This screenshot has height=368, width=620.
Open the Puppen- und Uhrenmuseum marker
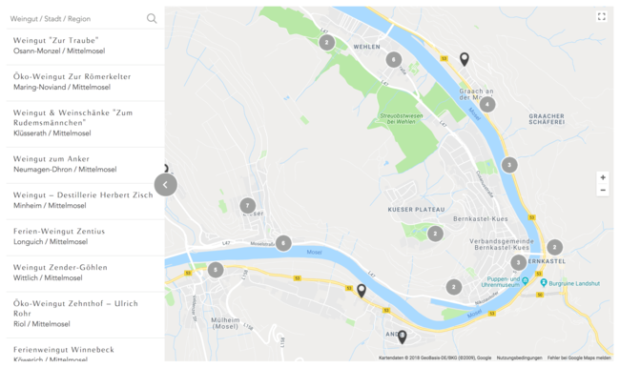[526, 281]
